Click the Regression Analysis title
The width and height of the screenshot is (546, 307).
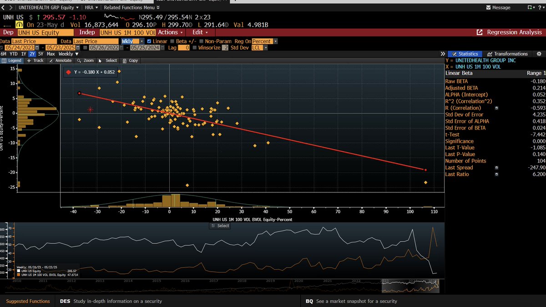[x=515, y=32]
